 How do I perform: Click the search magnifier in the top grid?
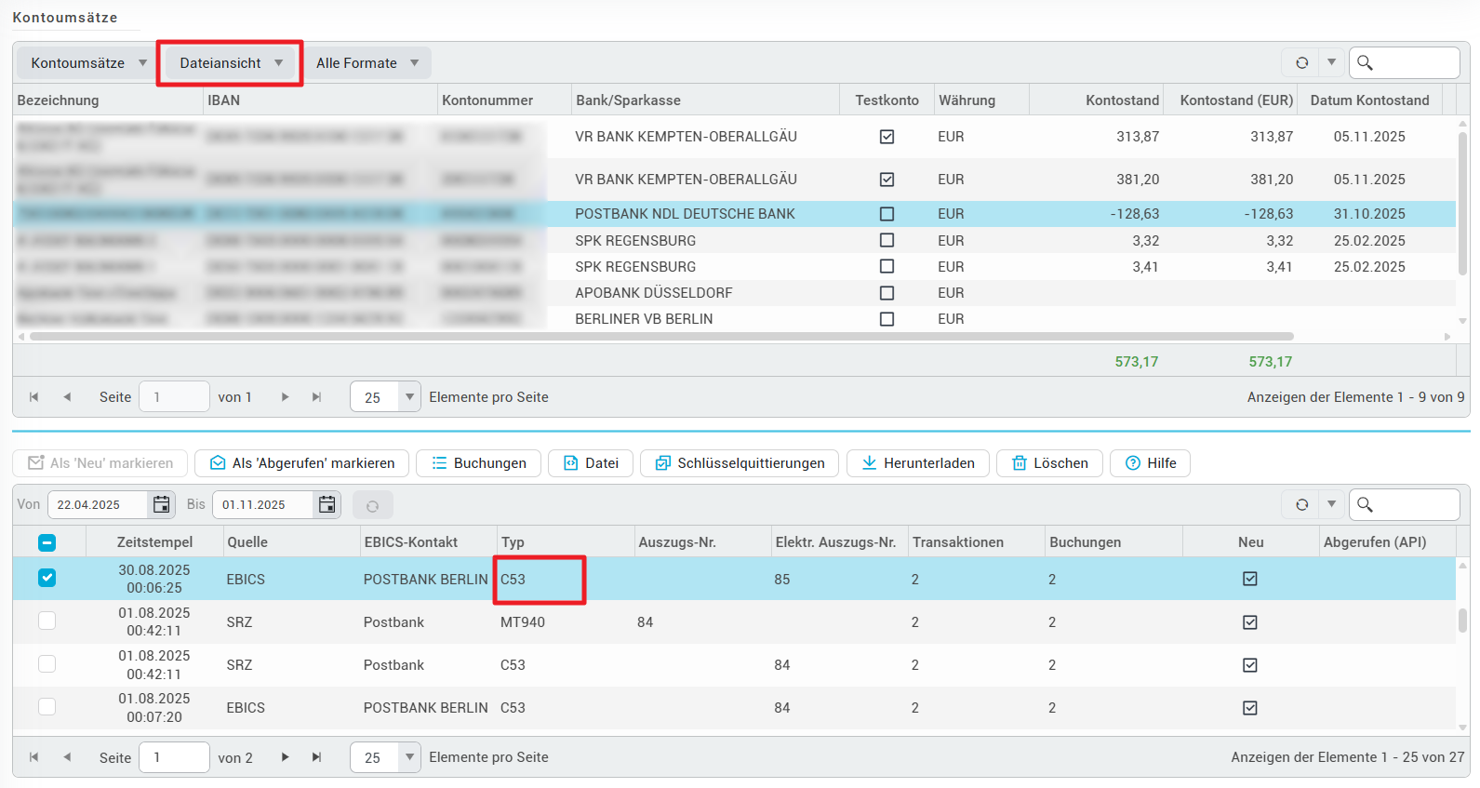point(1365,62)
